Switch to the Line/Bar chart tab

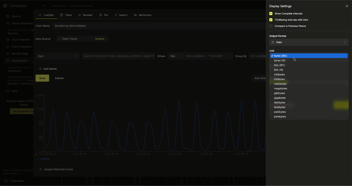coord(46,15)
